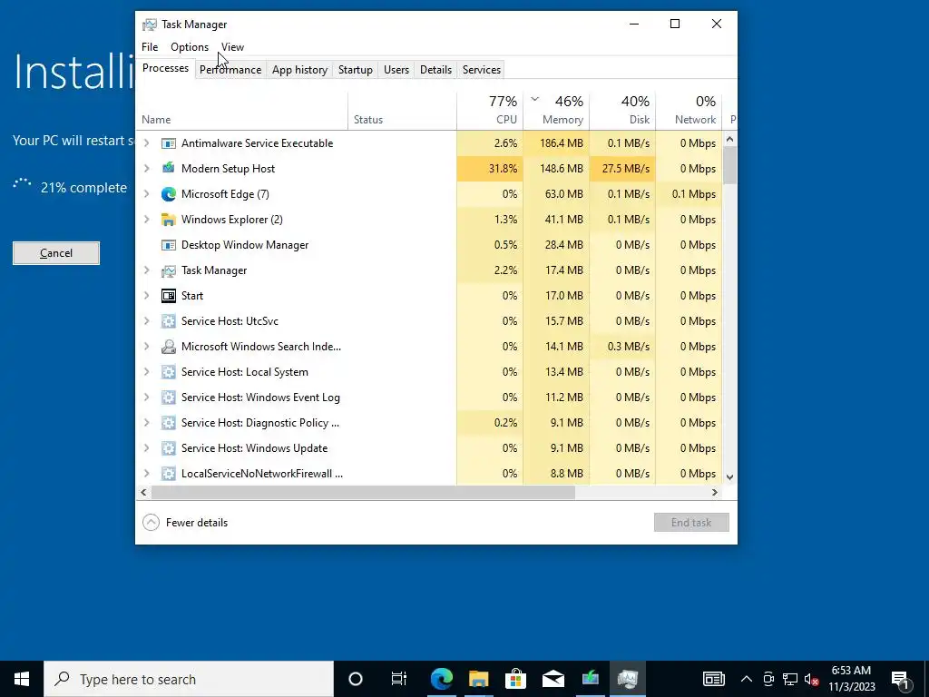Viewport: 929px width, 697px height.
Task: Cancel the Windows installation
Action: tap(56, 253)
